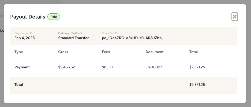Image resolution: width=251 pixels, height=107 pixels.
Task: Open document link ES-10027
Action: click(x=154, y=67)
